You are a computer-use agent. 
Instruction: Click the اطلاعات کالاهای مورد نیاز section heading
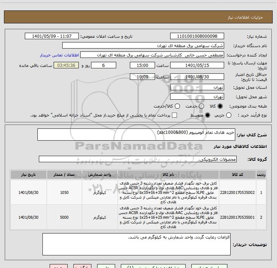click(x=240, y=146)
